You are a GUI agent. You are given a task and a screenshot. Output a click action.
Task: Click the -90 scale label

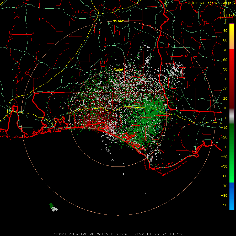point(224,205)
